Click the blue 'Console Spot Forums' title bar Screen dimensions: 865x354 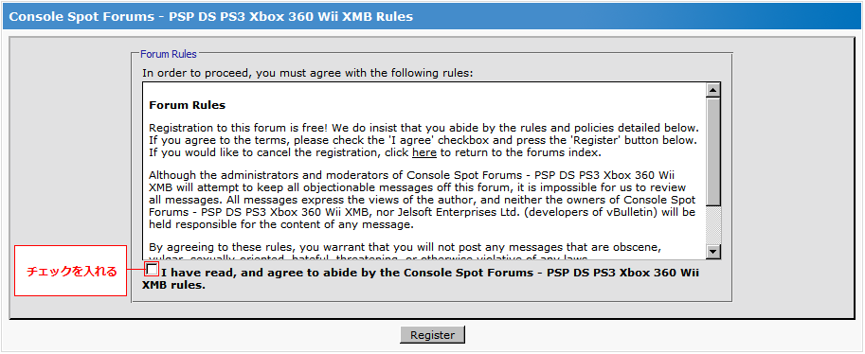click(432, 16)
